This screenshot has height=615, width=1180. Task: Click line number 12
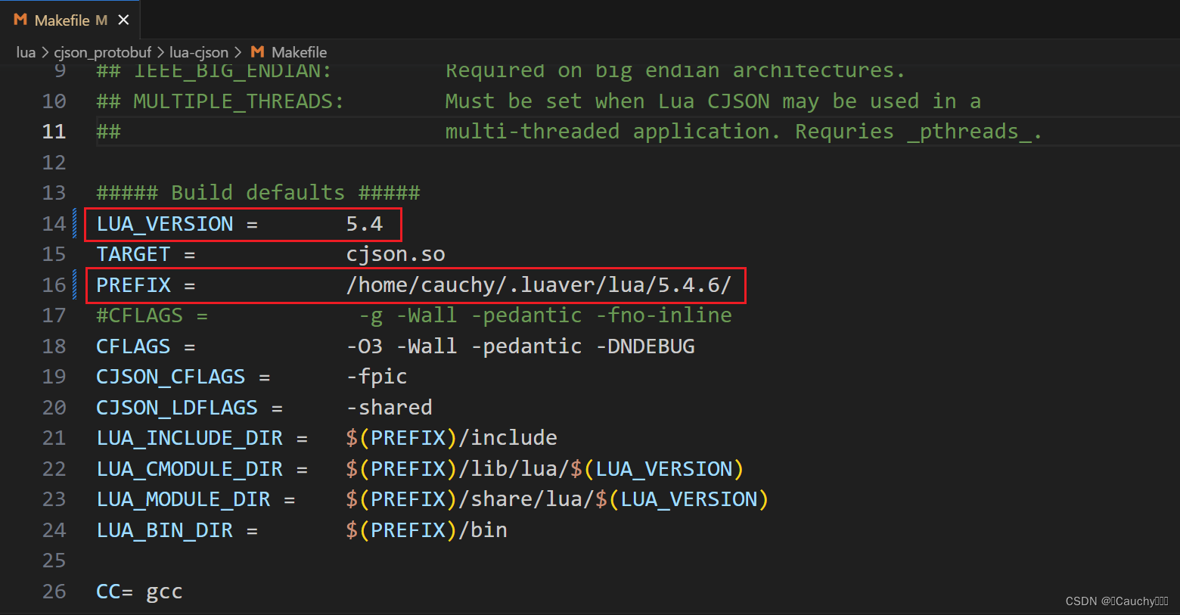(54, 163)
